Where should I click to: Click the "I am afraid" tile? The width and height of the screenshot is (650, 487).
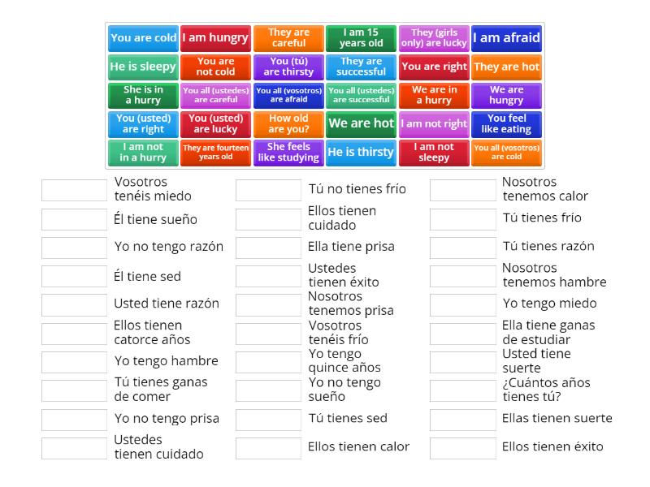point(506,37)
